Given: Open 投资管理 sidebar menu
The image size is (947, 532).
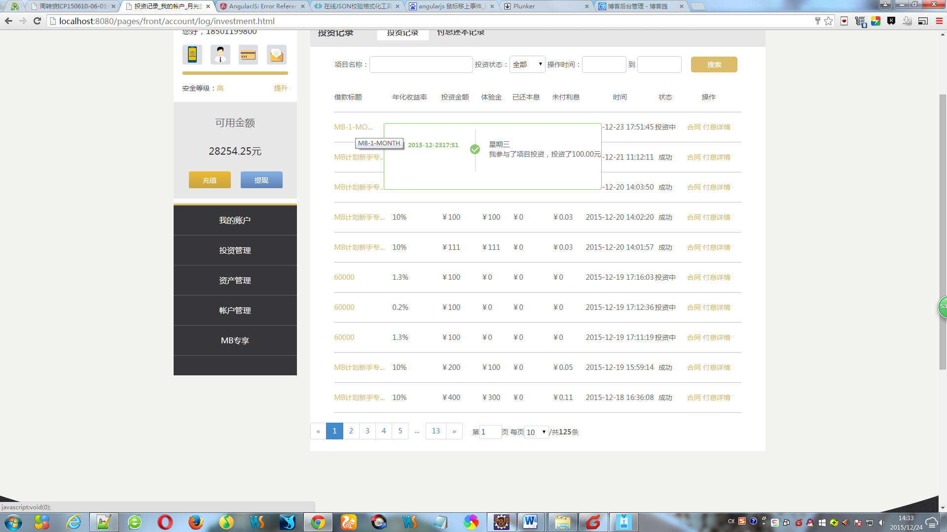Looking at the screenshot, I should [235, 250].
